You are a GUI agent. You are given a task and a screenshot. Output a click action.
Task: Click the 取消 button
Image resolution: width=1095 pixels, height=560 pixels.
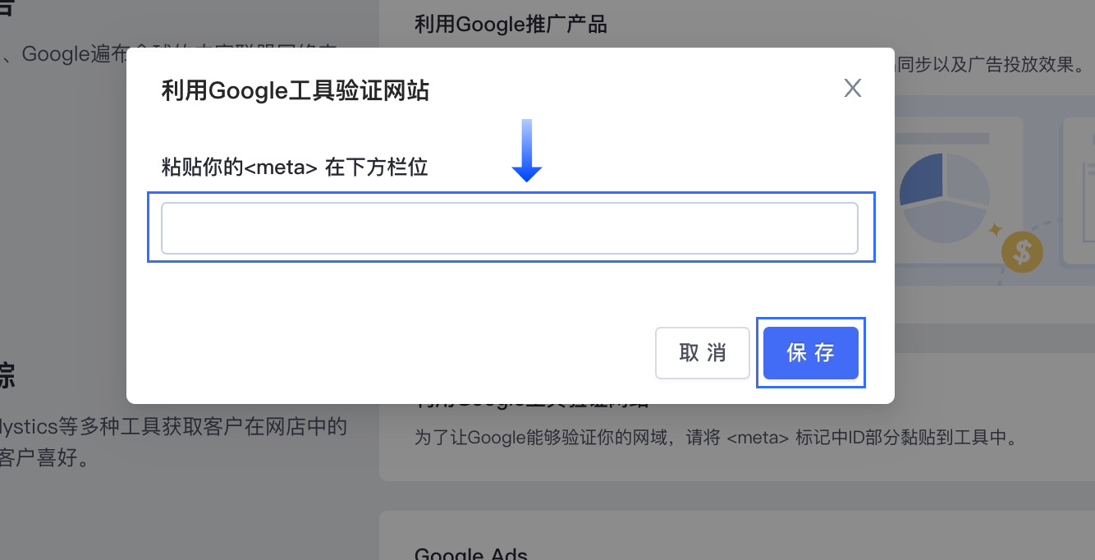tap(703, 353)
